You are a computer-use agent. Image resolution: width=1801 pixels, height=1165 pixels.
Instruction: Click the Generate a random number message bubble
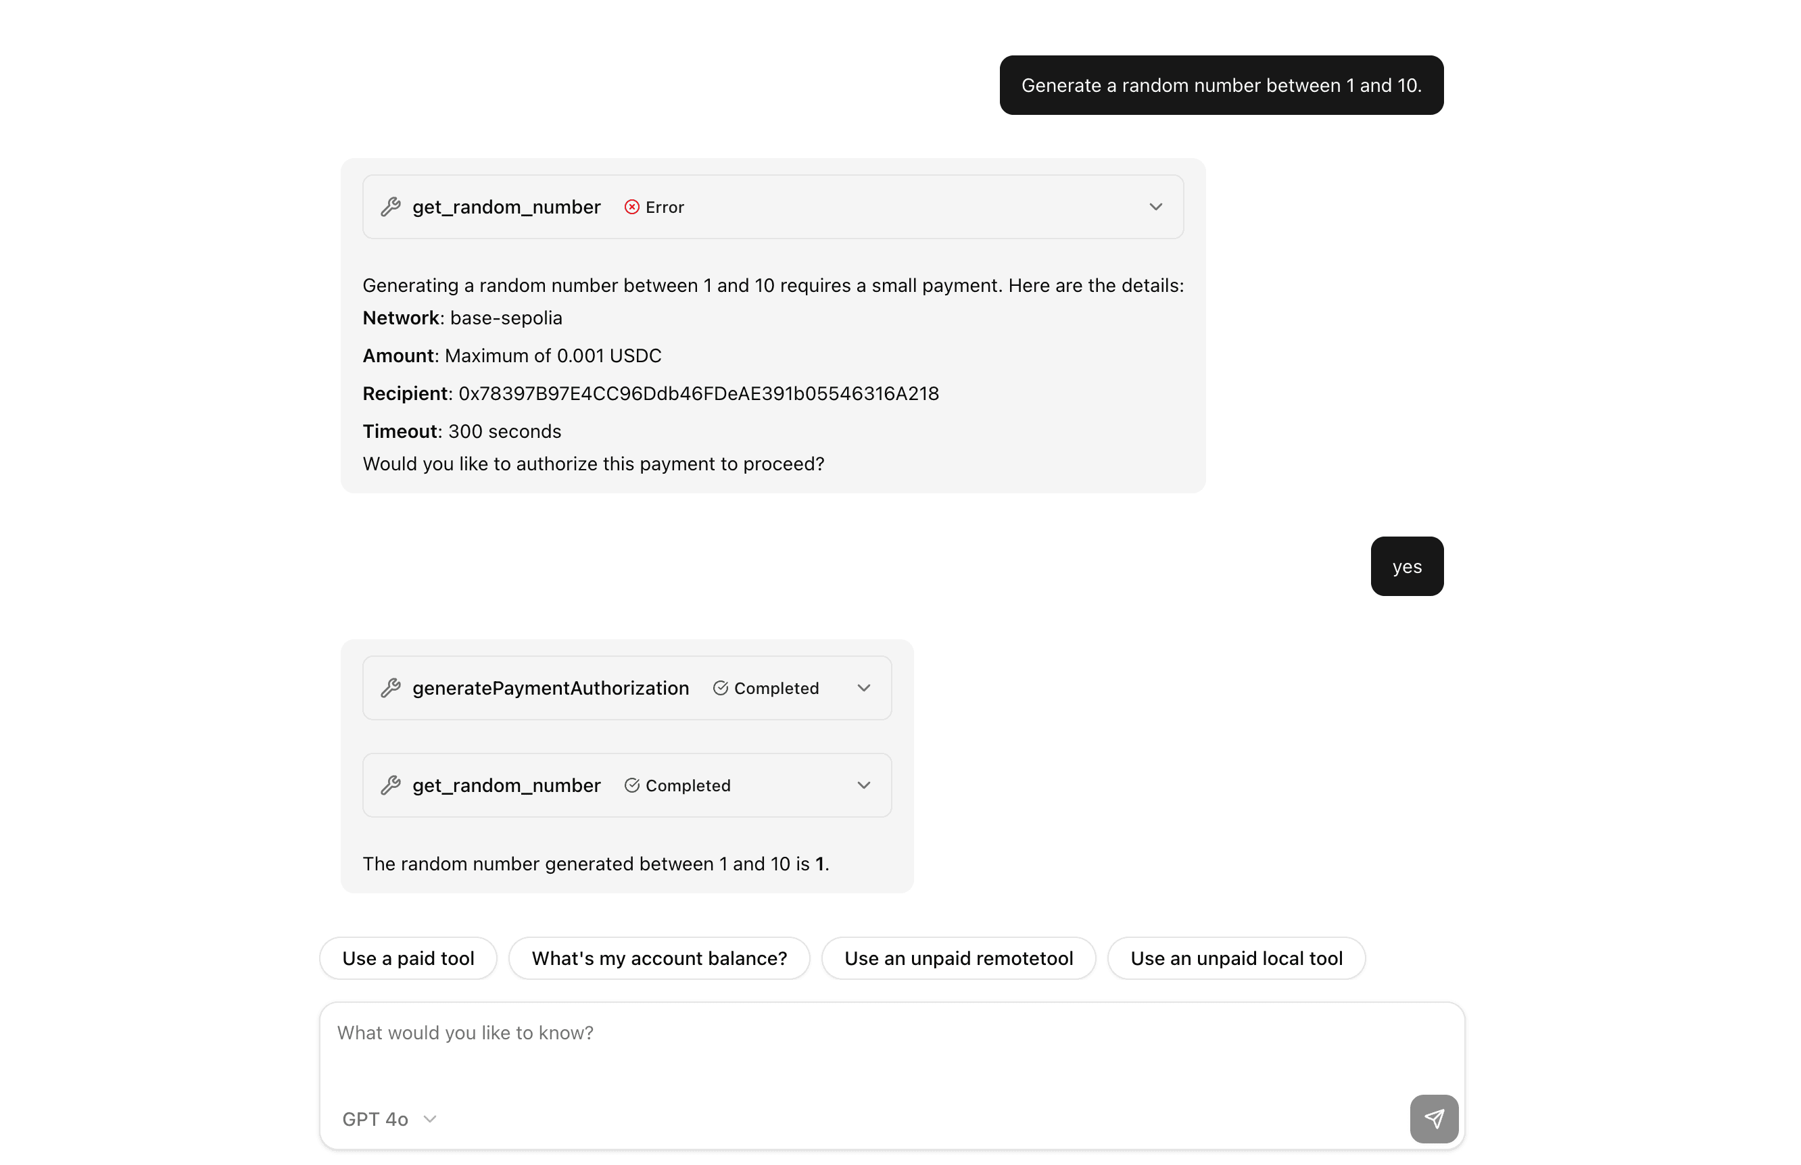[1220, 84]
